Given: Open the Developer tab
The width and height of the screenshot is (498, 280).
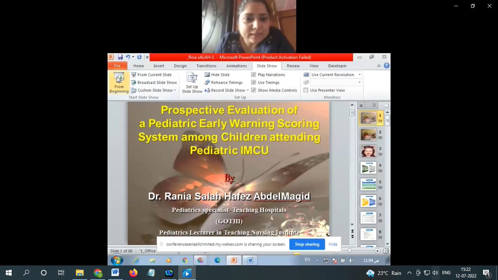Looking at the screenshot, I should (337, 66).
